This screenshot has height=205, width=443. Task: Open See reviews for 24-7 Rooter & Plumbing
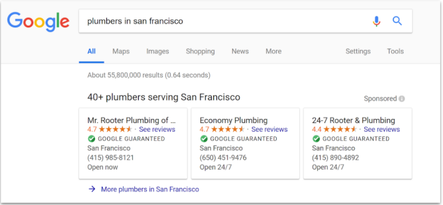click(x=382, y=129)
